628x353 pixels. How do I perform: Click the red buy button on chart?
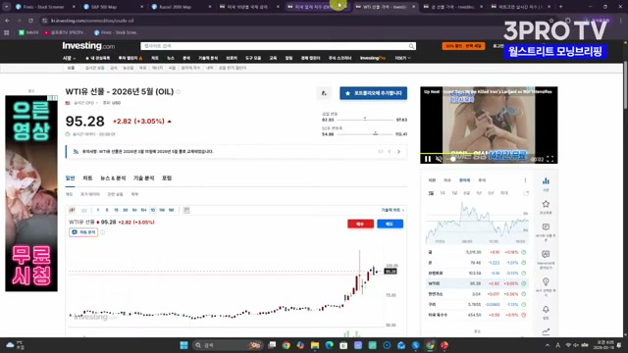(x=360, y=224)
